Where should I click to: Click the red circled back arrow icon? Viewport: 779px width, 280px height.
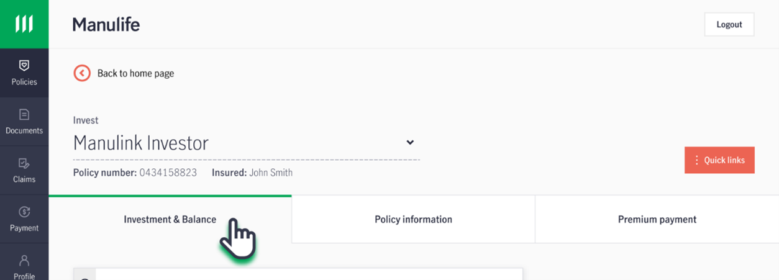[x=82, y=73]
